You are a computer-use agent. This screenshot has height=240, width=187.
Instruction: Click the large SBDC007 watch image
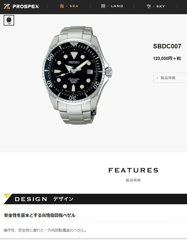point(77,75)
